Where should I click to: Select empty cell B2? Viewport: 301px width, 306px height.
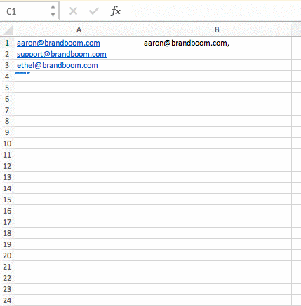coord(217,54)
